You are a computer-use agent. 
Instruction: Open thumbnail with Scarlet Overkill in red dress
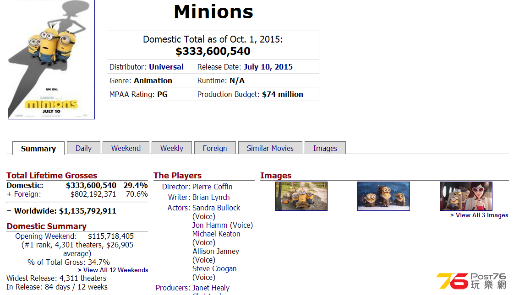466,196
